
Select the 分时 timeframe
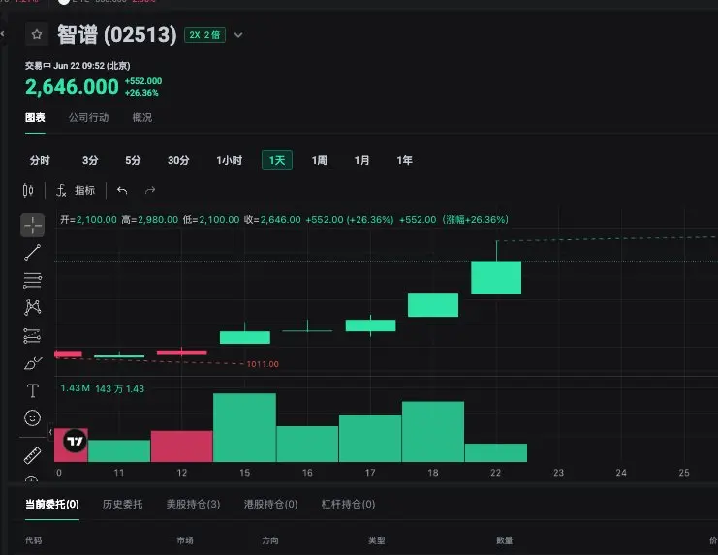tap(40, 160)
